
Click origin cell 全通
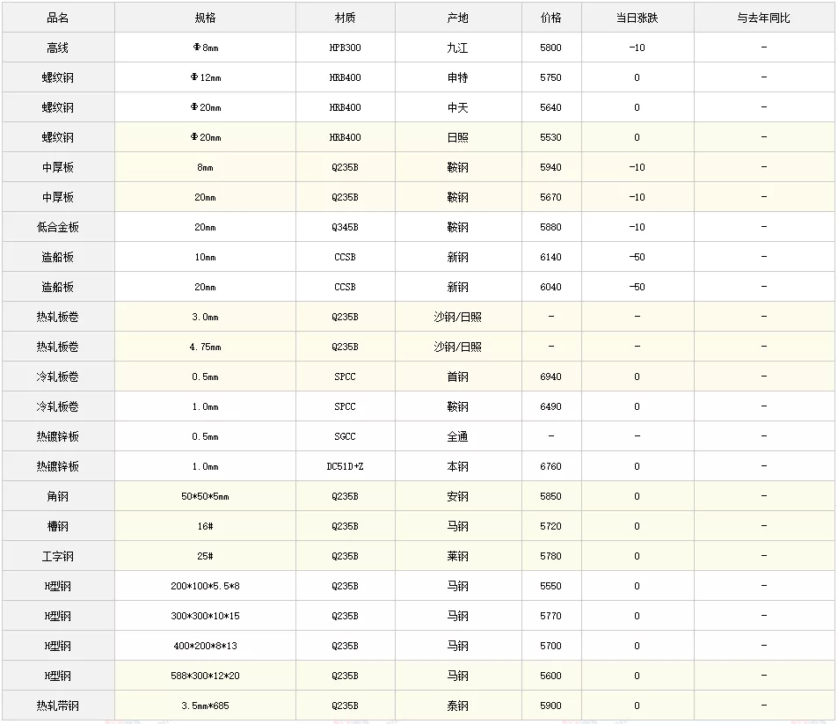click(x=458, y=437)
